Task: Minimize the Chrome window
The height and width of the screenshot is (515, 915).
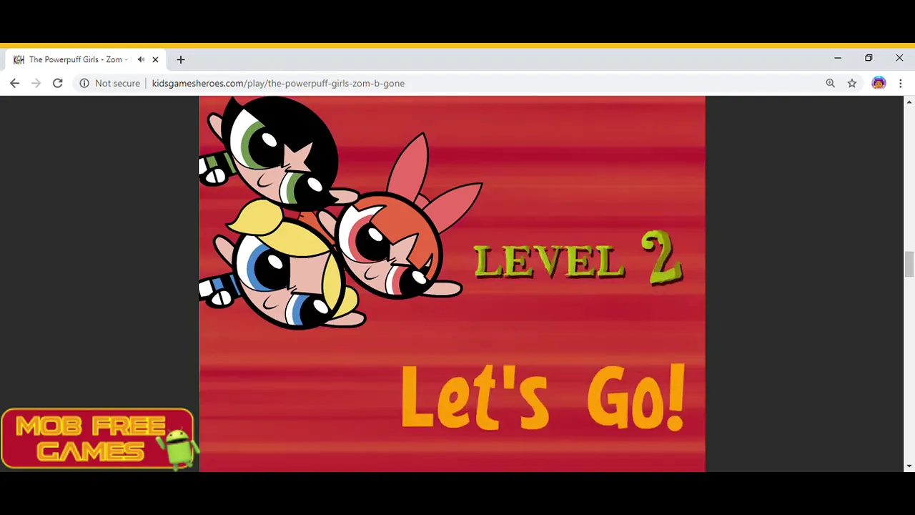Action: (x=838, y=58)
